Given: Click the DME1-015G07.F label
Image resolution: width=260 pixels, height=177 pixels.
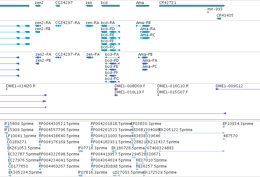Looking at the screenshot, I should click(173, 92).
